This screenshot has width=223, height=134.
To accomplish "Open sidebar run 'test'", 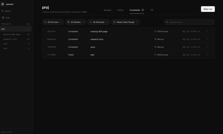I will [16, 48].
